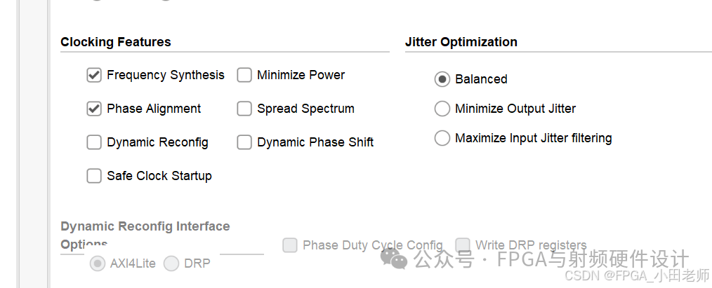Click the Jitter Optimization section heading
Screen dimensions: 712x288
pyautogui.click(x=461, y=42)
